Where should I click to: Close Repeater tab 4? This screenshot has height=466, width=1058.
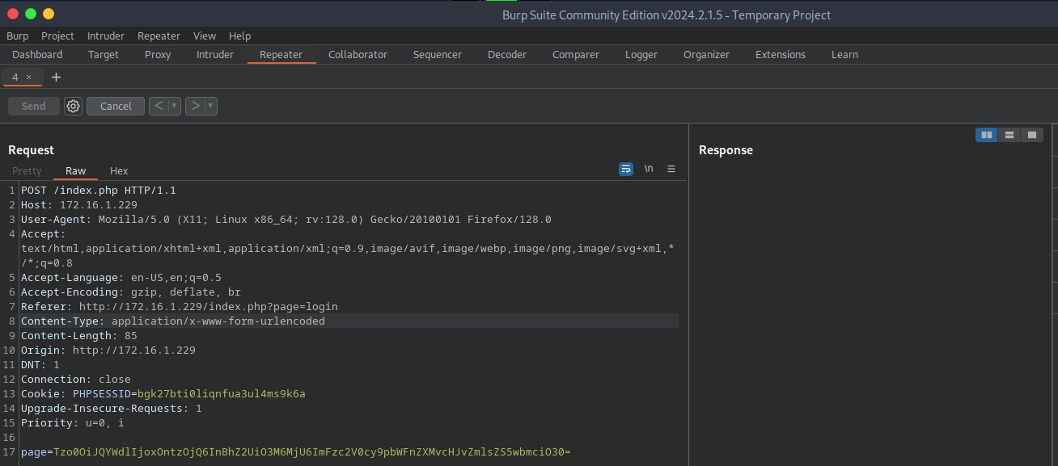point(29,77)
